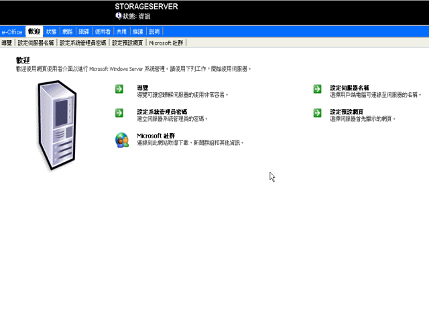This screenshot has height=321, width=429.
Task: Click the description text under 導覽
Action: tap(182, 95)
